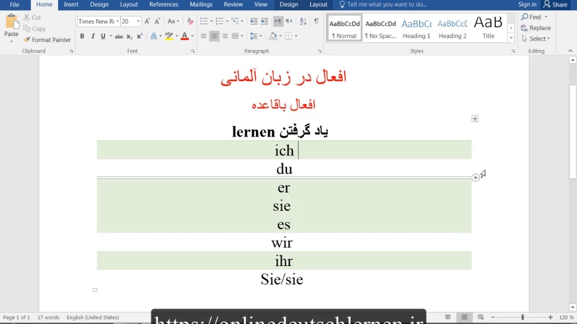Toggle show paragraph marks
This screenshot has width=577, height=324.
316,22
